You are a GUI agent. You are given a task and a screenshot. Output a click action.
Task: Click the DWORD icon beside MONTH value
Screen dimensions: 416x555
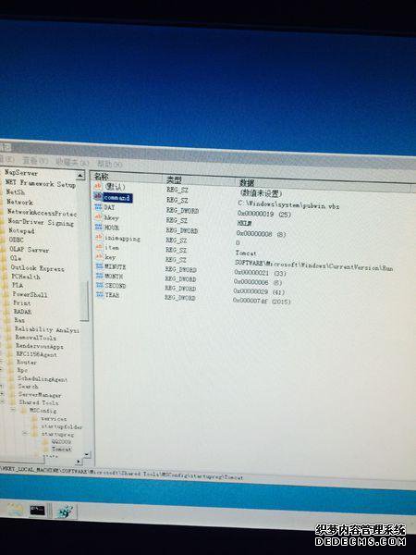(x=100, y=276)
